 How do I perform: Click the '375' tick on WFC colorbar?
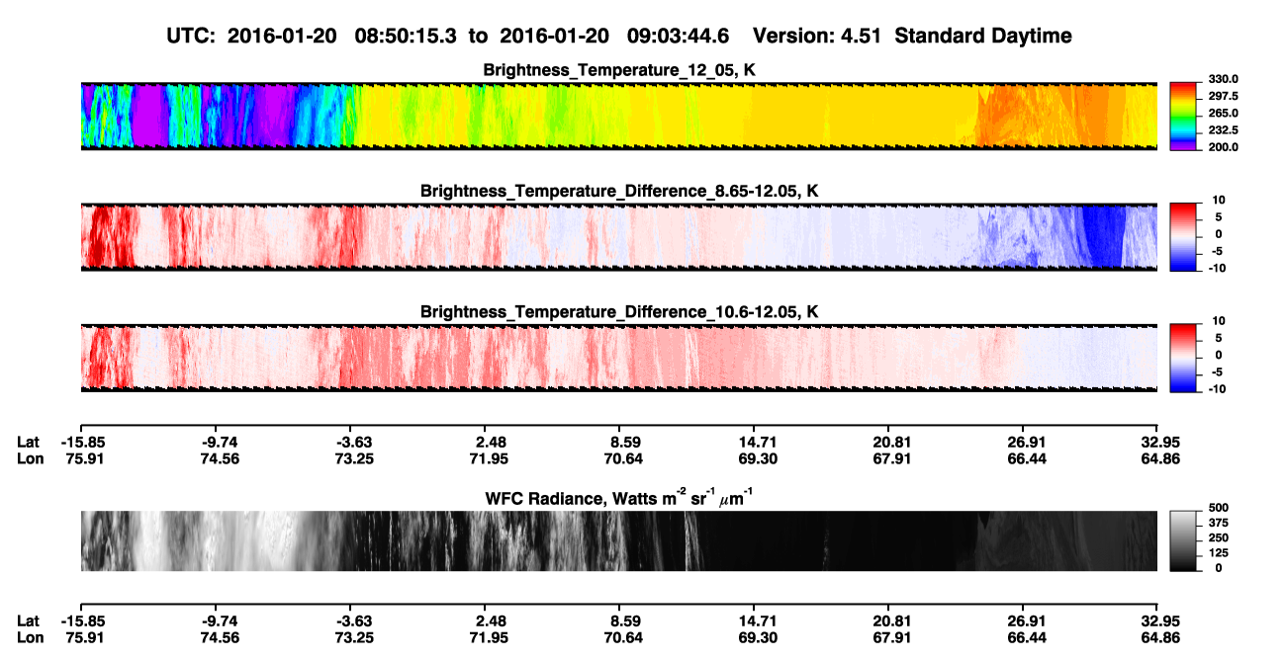click(1219, 523)
